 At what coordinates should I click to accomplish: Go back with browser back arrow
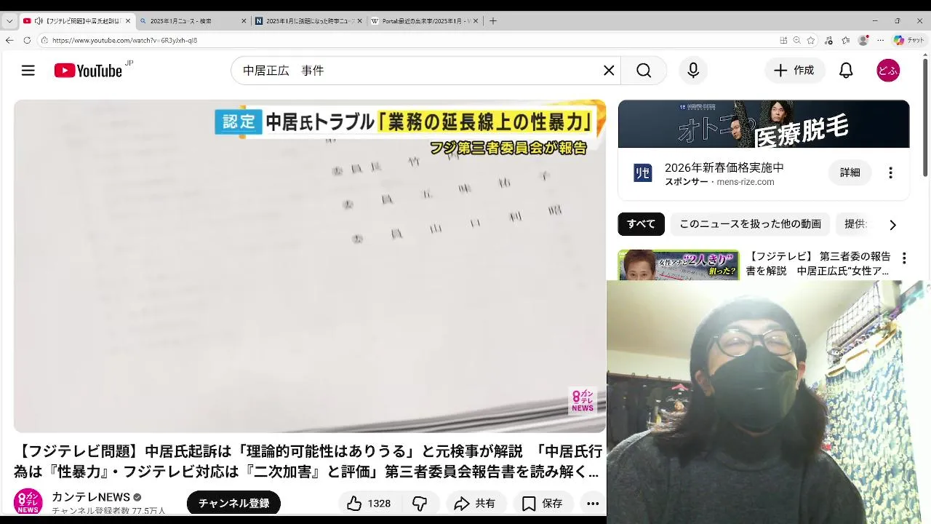click(x=9, y=40)
